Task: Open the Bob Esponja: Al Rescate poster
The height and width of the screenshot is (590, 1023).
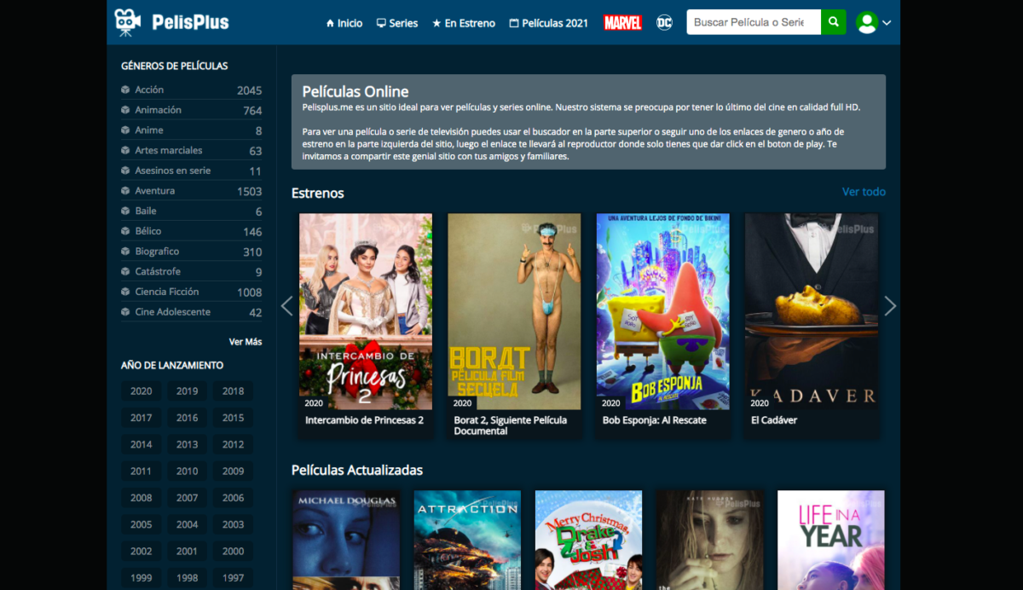Action: click(x=662, y=311)
